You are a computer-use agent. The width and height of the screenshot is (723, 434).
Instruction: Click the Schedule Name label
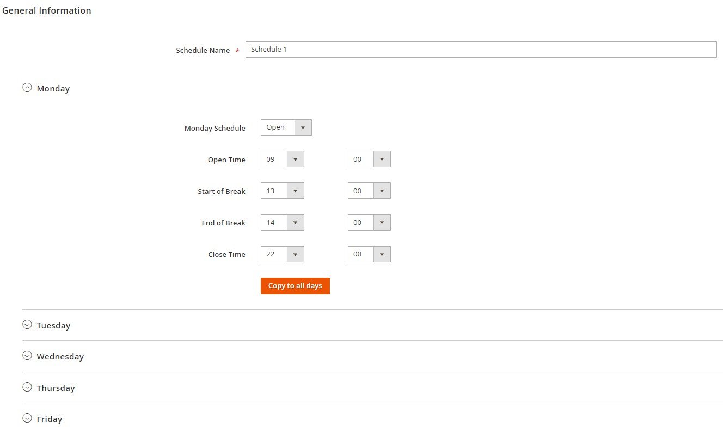[x=203, y=50]
